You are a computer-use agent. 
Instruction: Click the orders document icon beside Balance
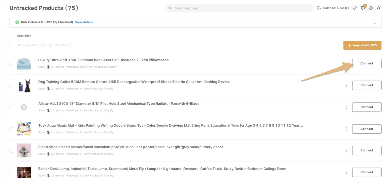(319, 8)
